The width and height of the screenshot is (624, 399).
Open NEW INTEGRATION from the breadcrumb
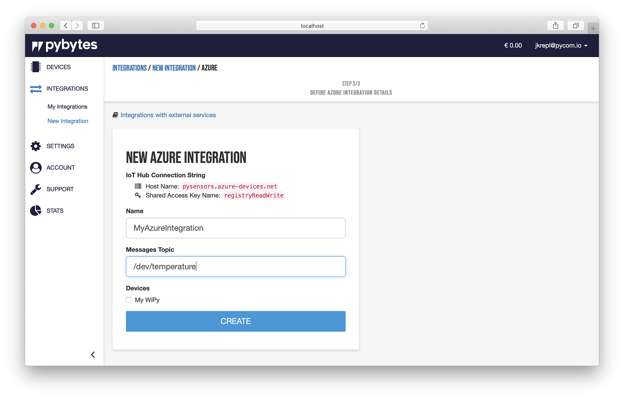(174, 68)
